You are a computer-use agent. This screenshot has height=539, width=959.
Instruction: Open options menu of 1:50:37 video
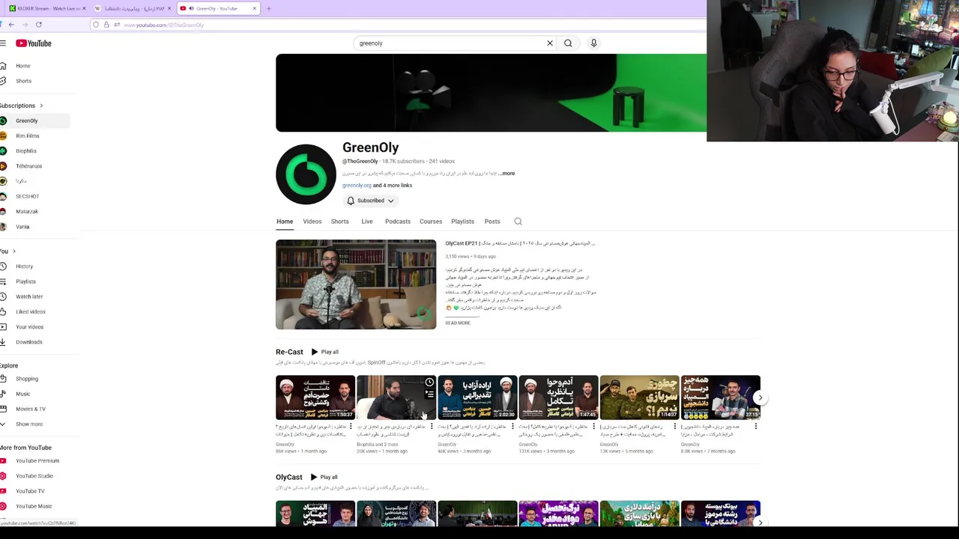(351, 427)
